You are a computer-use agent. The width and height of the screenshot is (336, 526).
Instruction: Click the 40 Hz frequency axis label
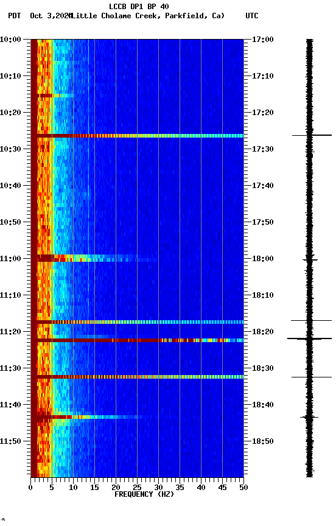pos(201,488)
